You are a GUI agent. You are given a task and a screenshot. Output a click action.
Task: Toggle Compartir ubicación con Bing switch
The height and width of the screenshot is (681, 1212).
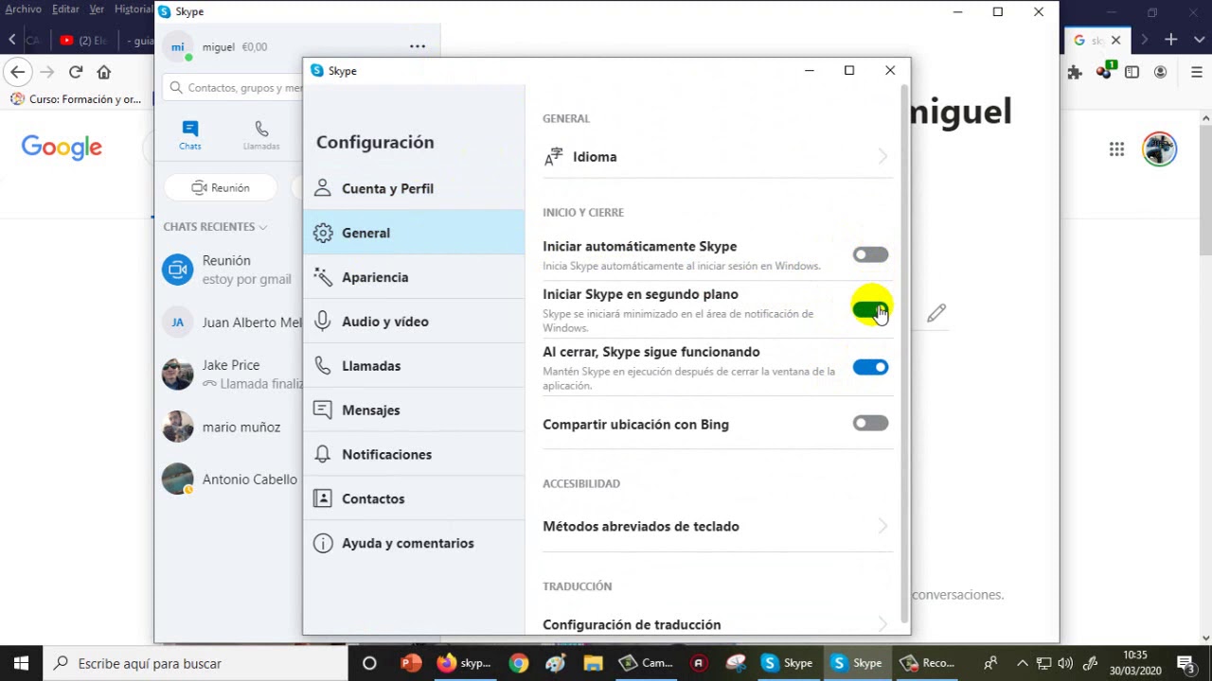coord(870,423)
